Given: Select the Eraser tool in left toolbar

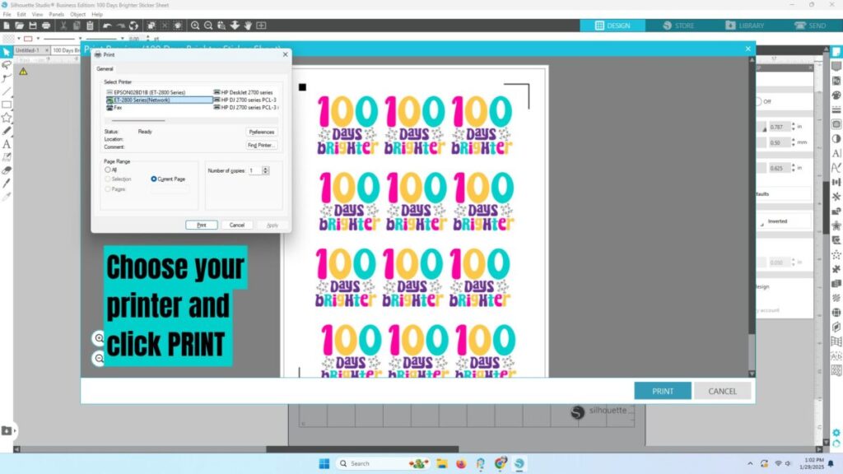Looking at the screenshot, I should pos(7,170).
